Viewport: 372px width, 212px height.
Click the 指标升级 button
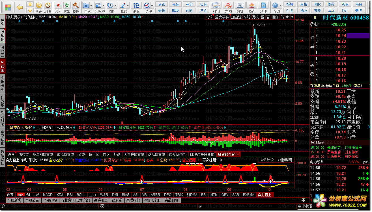pyautogui.click(x=266, y=160)
